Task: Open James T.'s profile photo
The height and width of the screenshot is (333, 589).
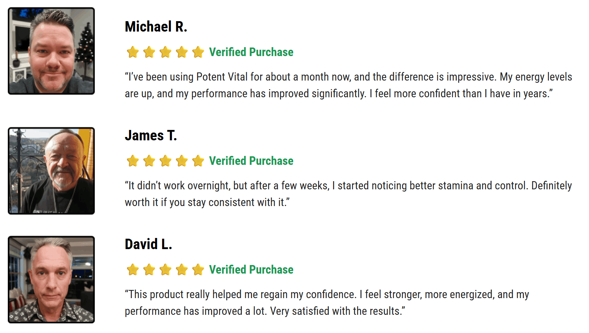Action: point(51,171)
